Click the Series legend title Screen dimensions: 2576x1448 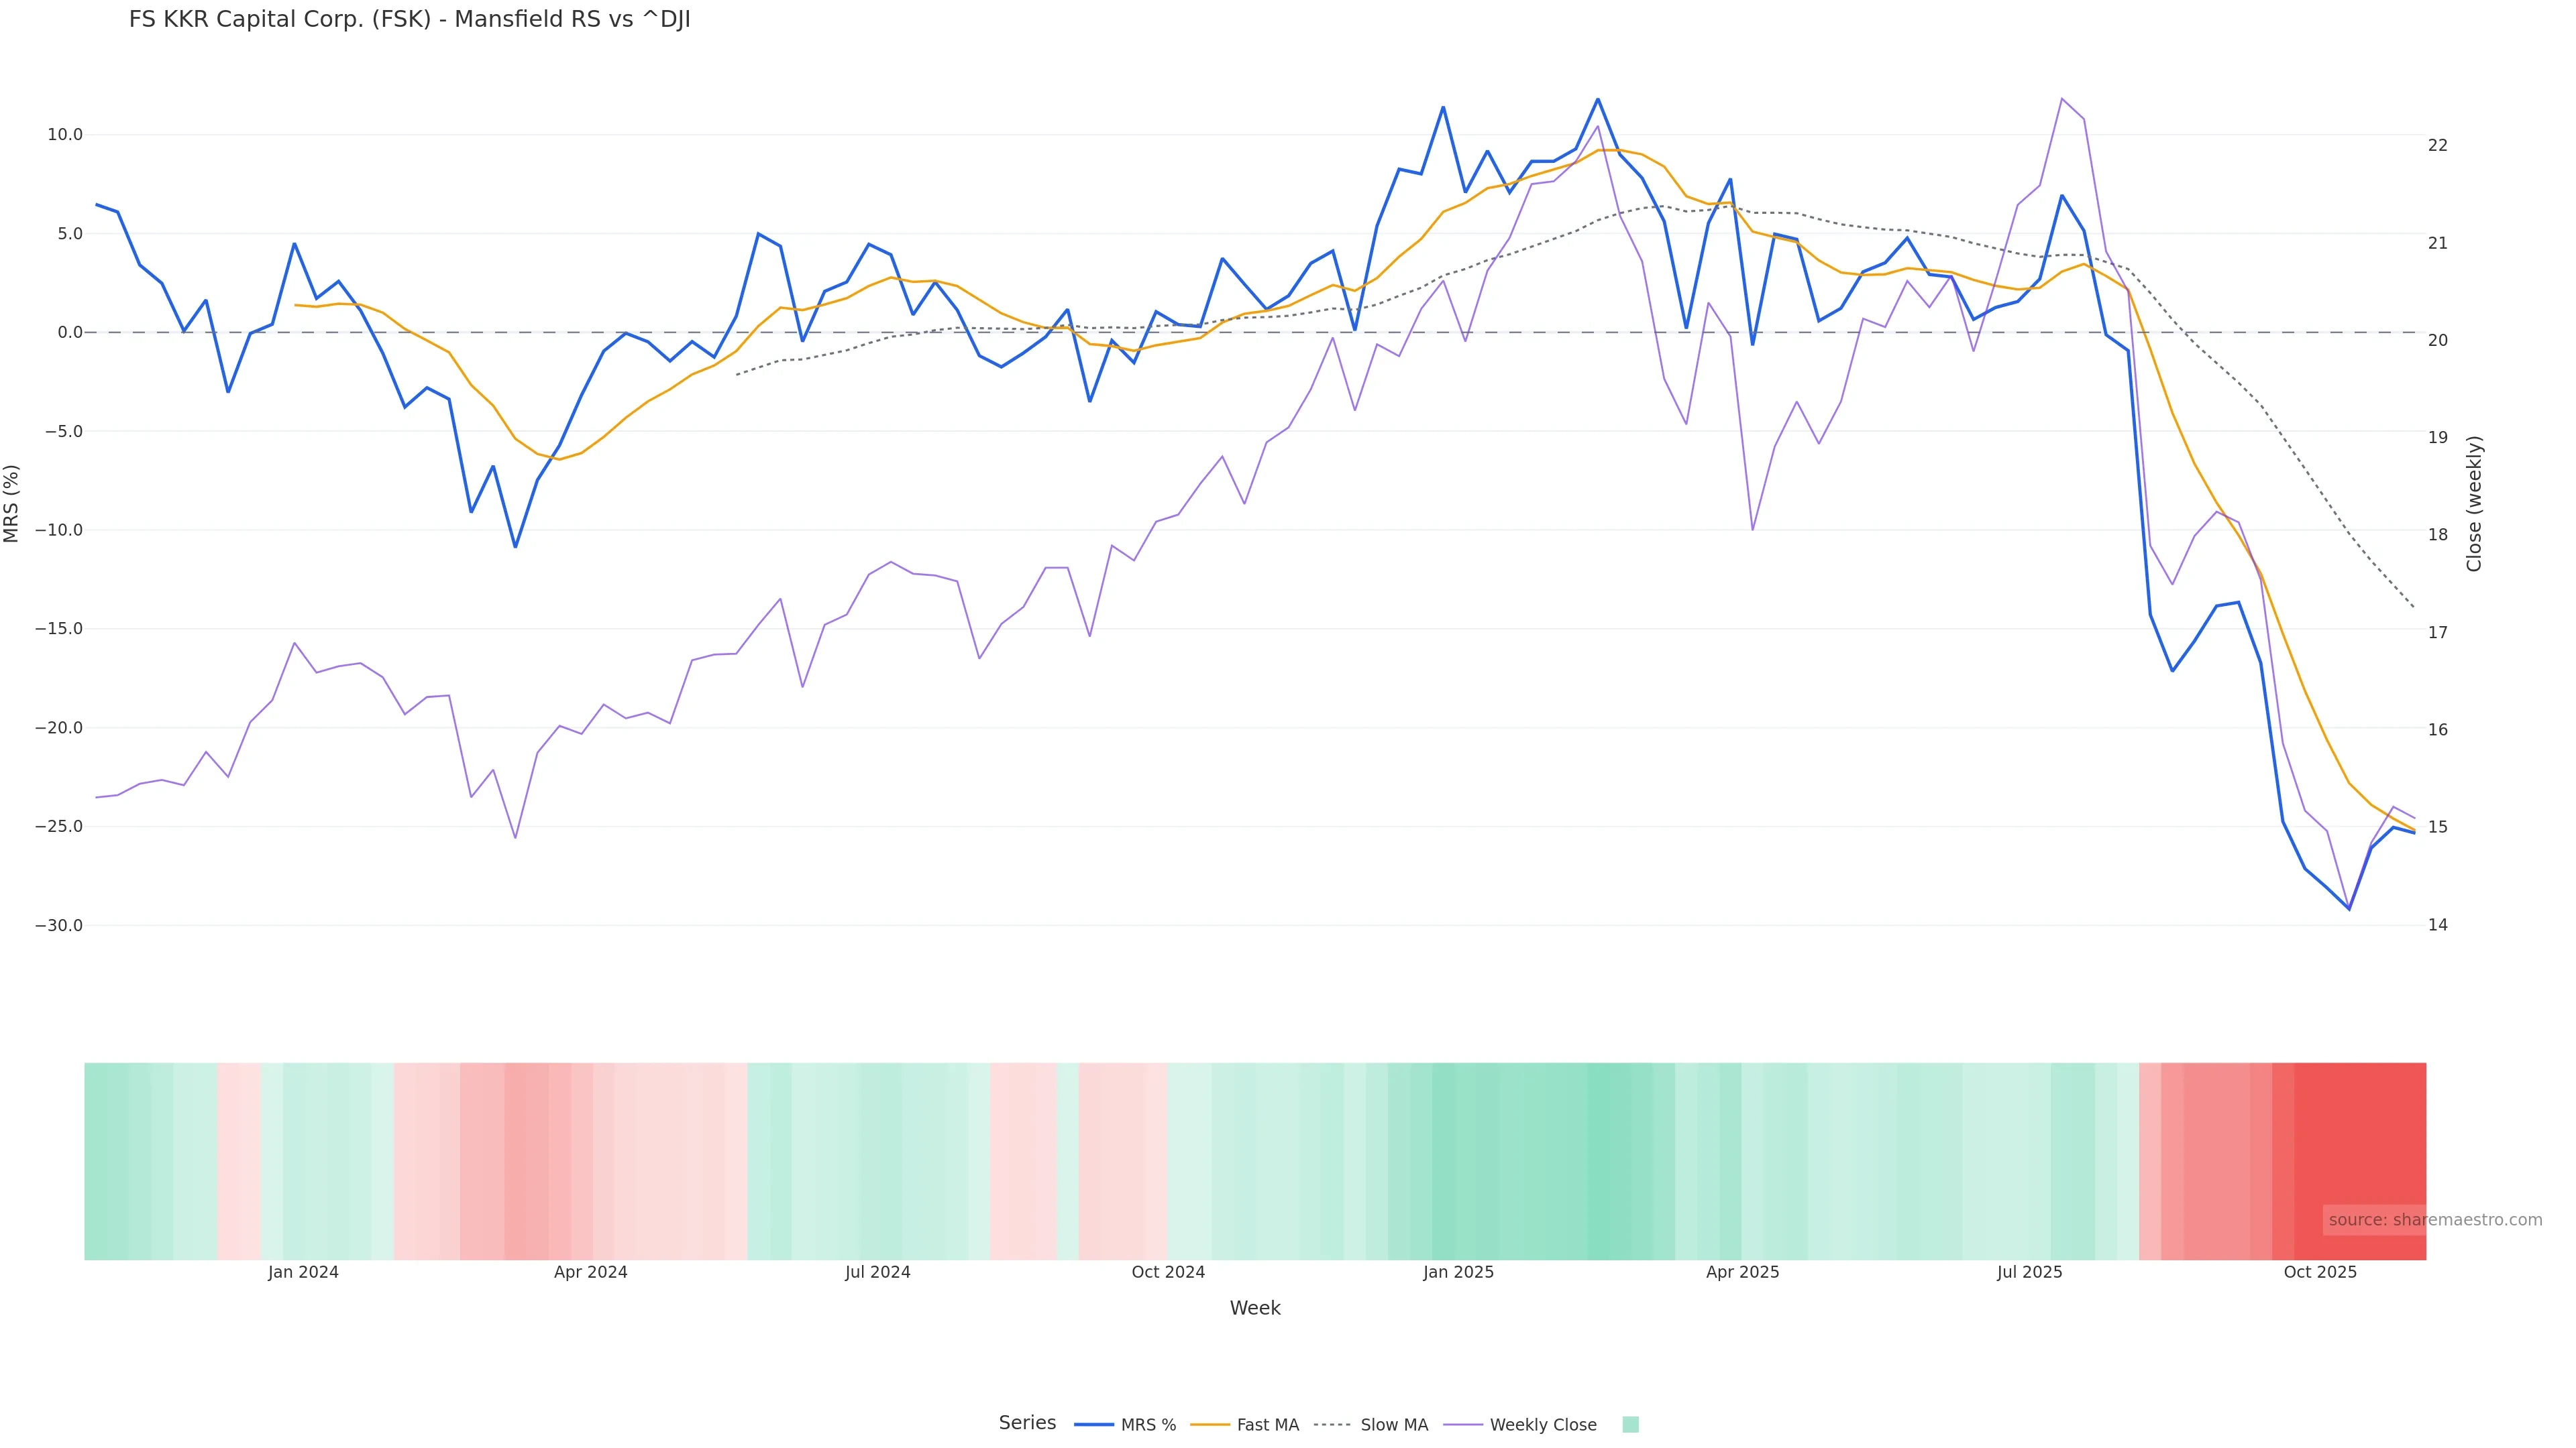(1027, 1423)
